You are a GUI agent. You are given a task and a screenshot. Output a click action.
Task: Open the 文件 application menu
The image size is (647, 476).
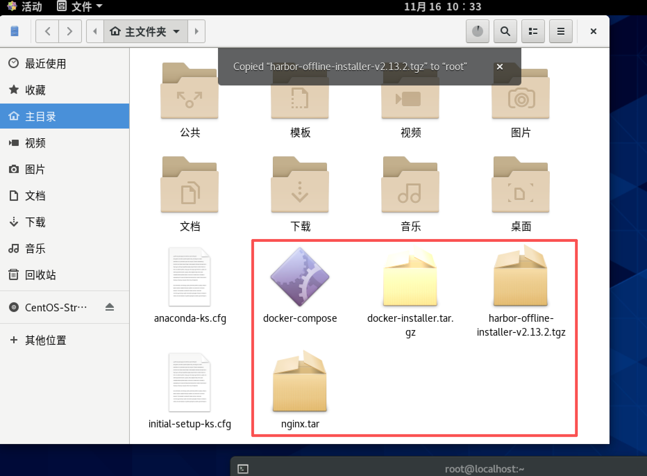(x=80, y=6)
